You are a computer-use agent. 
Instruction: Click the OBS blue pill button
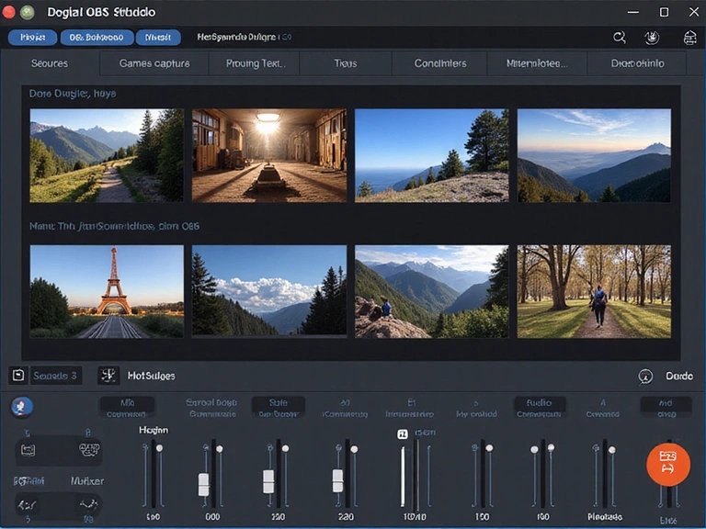(97, 38)
